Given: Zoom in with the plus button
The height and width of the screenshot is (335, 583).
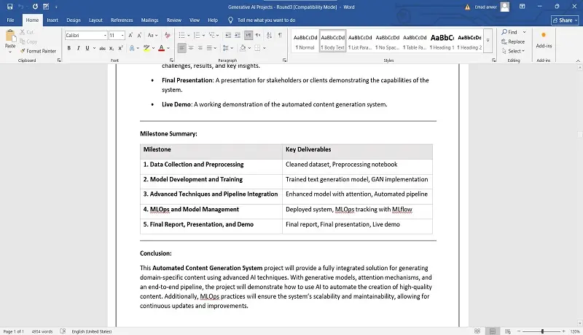Looking at the screenshot, I should [563, 331].
